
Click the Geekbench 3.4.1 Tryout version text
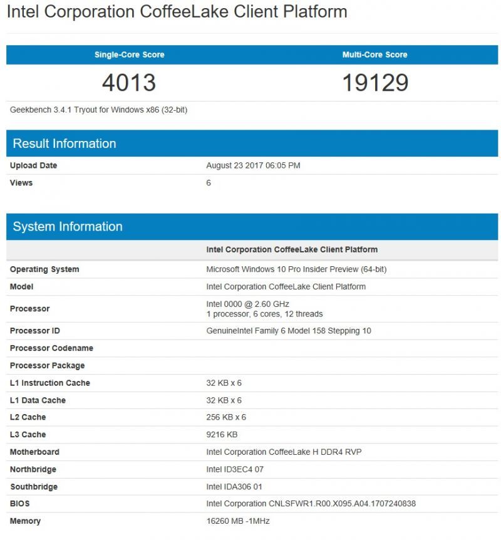coord(98,110)
